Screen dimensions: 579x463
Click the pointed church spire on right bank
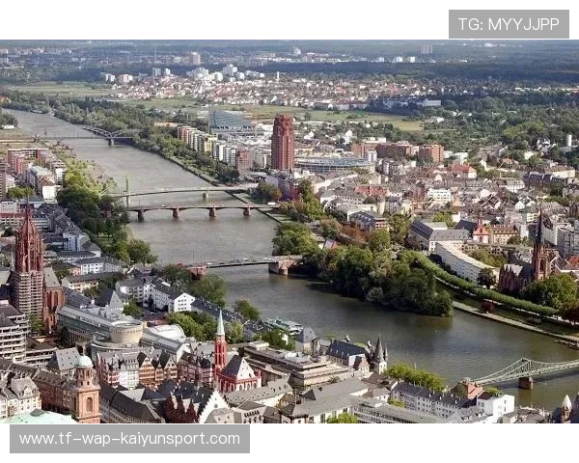click(538, 247)
